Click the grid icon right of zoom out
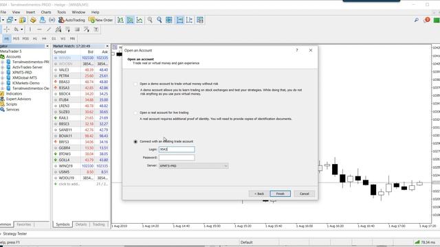The height and width of the screenshot is (247, 440). click(169, 20)
